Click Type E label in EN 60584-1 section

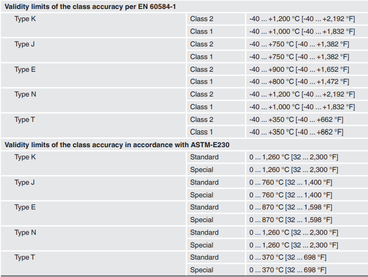point(25,69)
